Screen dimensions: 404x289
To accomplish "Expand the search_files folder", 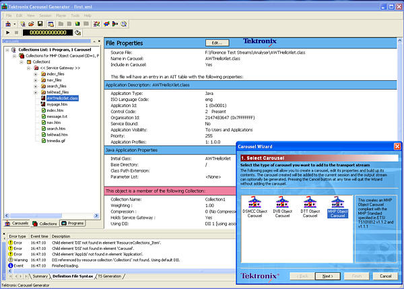I will tap(36, 86).
